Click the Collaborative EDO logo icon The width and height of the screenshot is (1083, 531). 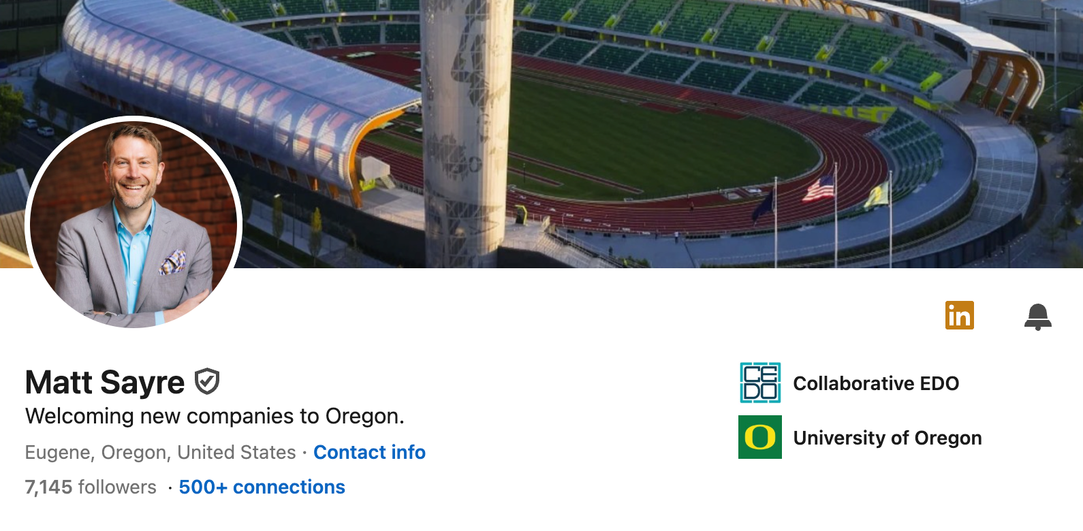pos(760,383)
